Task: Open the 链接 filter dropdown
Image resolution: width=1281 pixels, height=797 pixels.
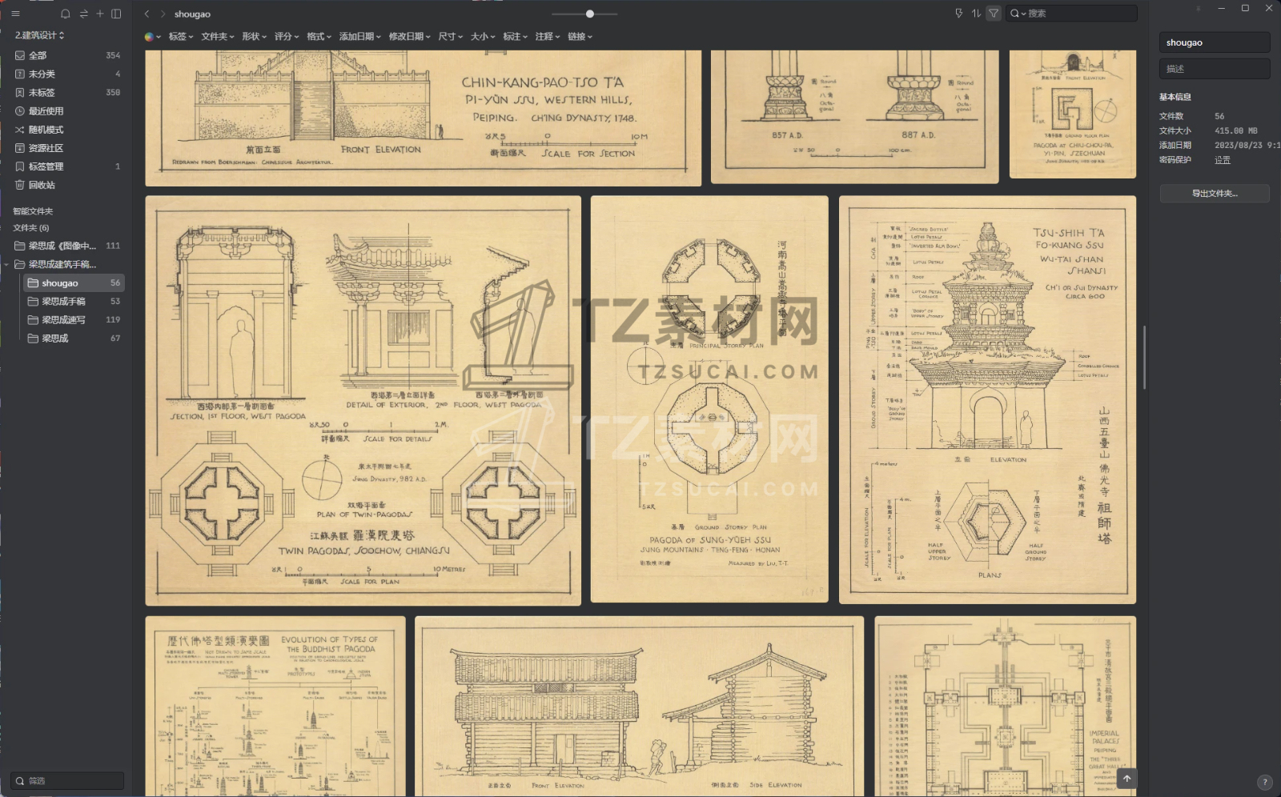Action: 580,36
